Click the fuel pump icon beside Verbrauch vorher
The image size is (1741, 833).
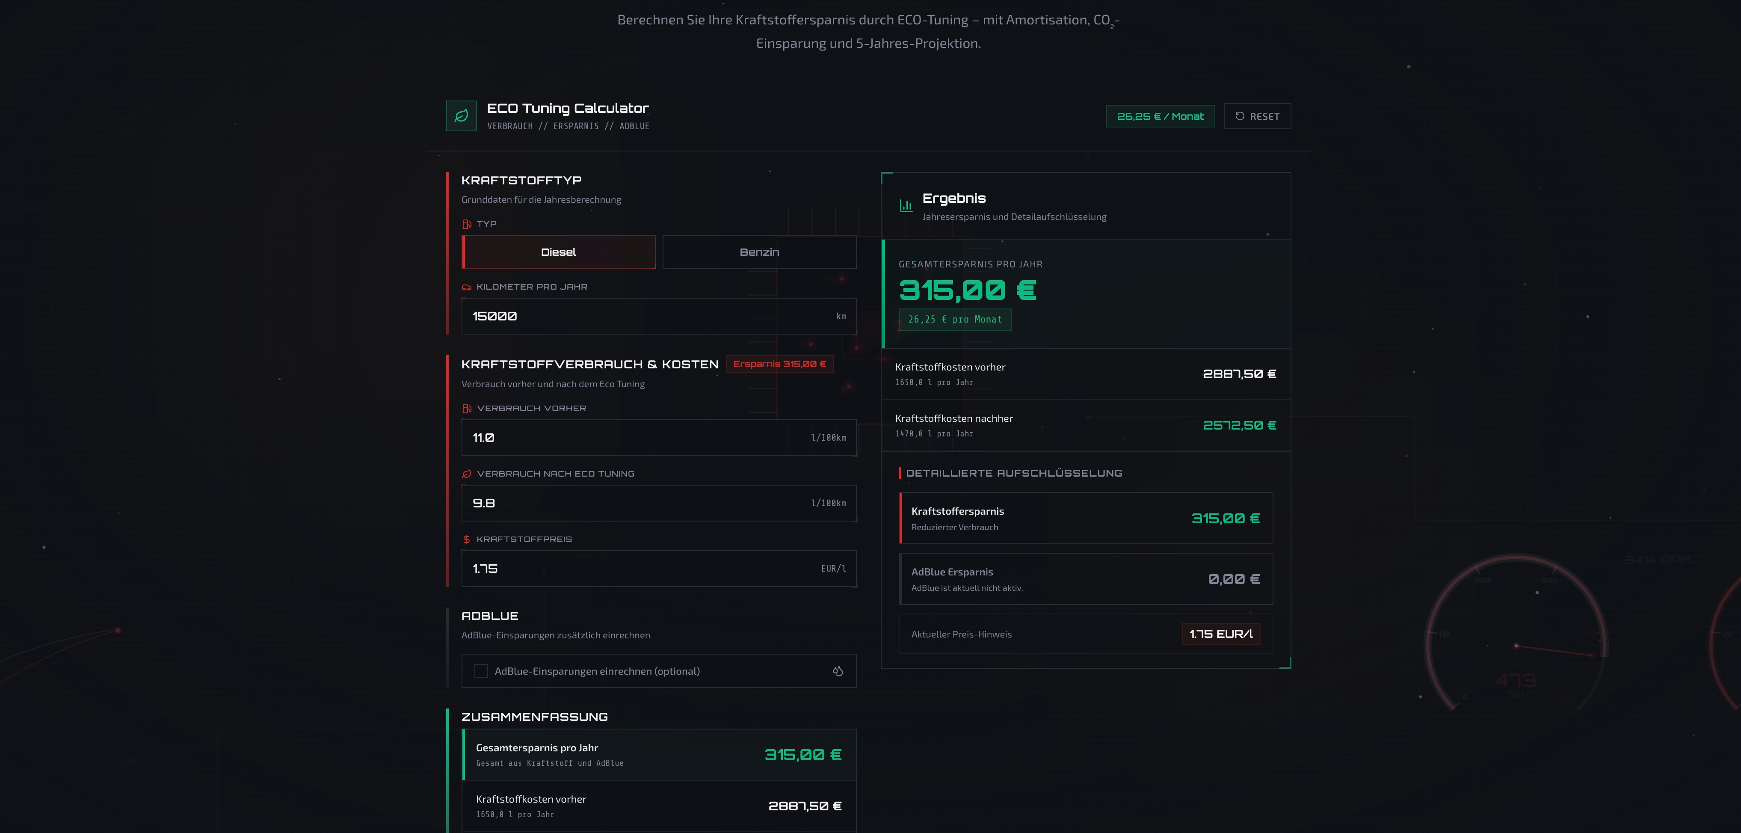click(466, 409)
